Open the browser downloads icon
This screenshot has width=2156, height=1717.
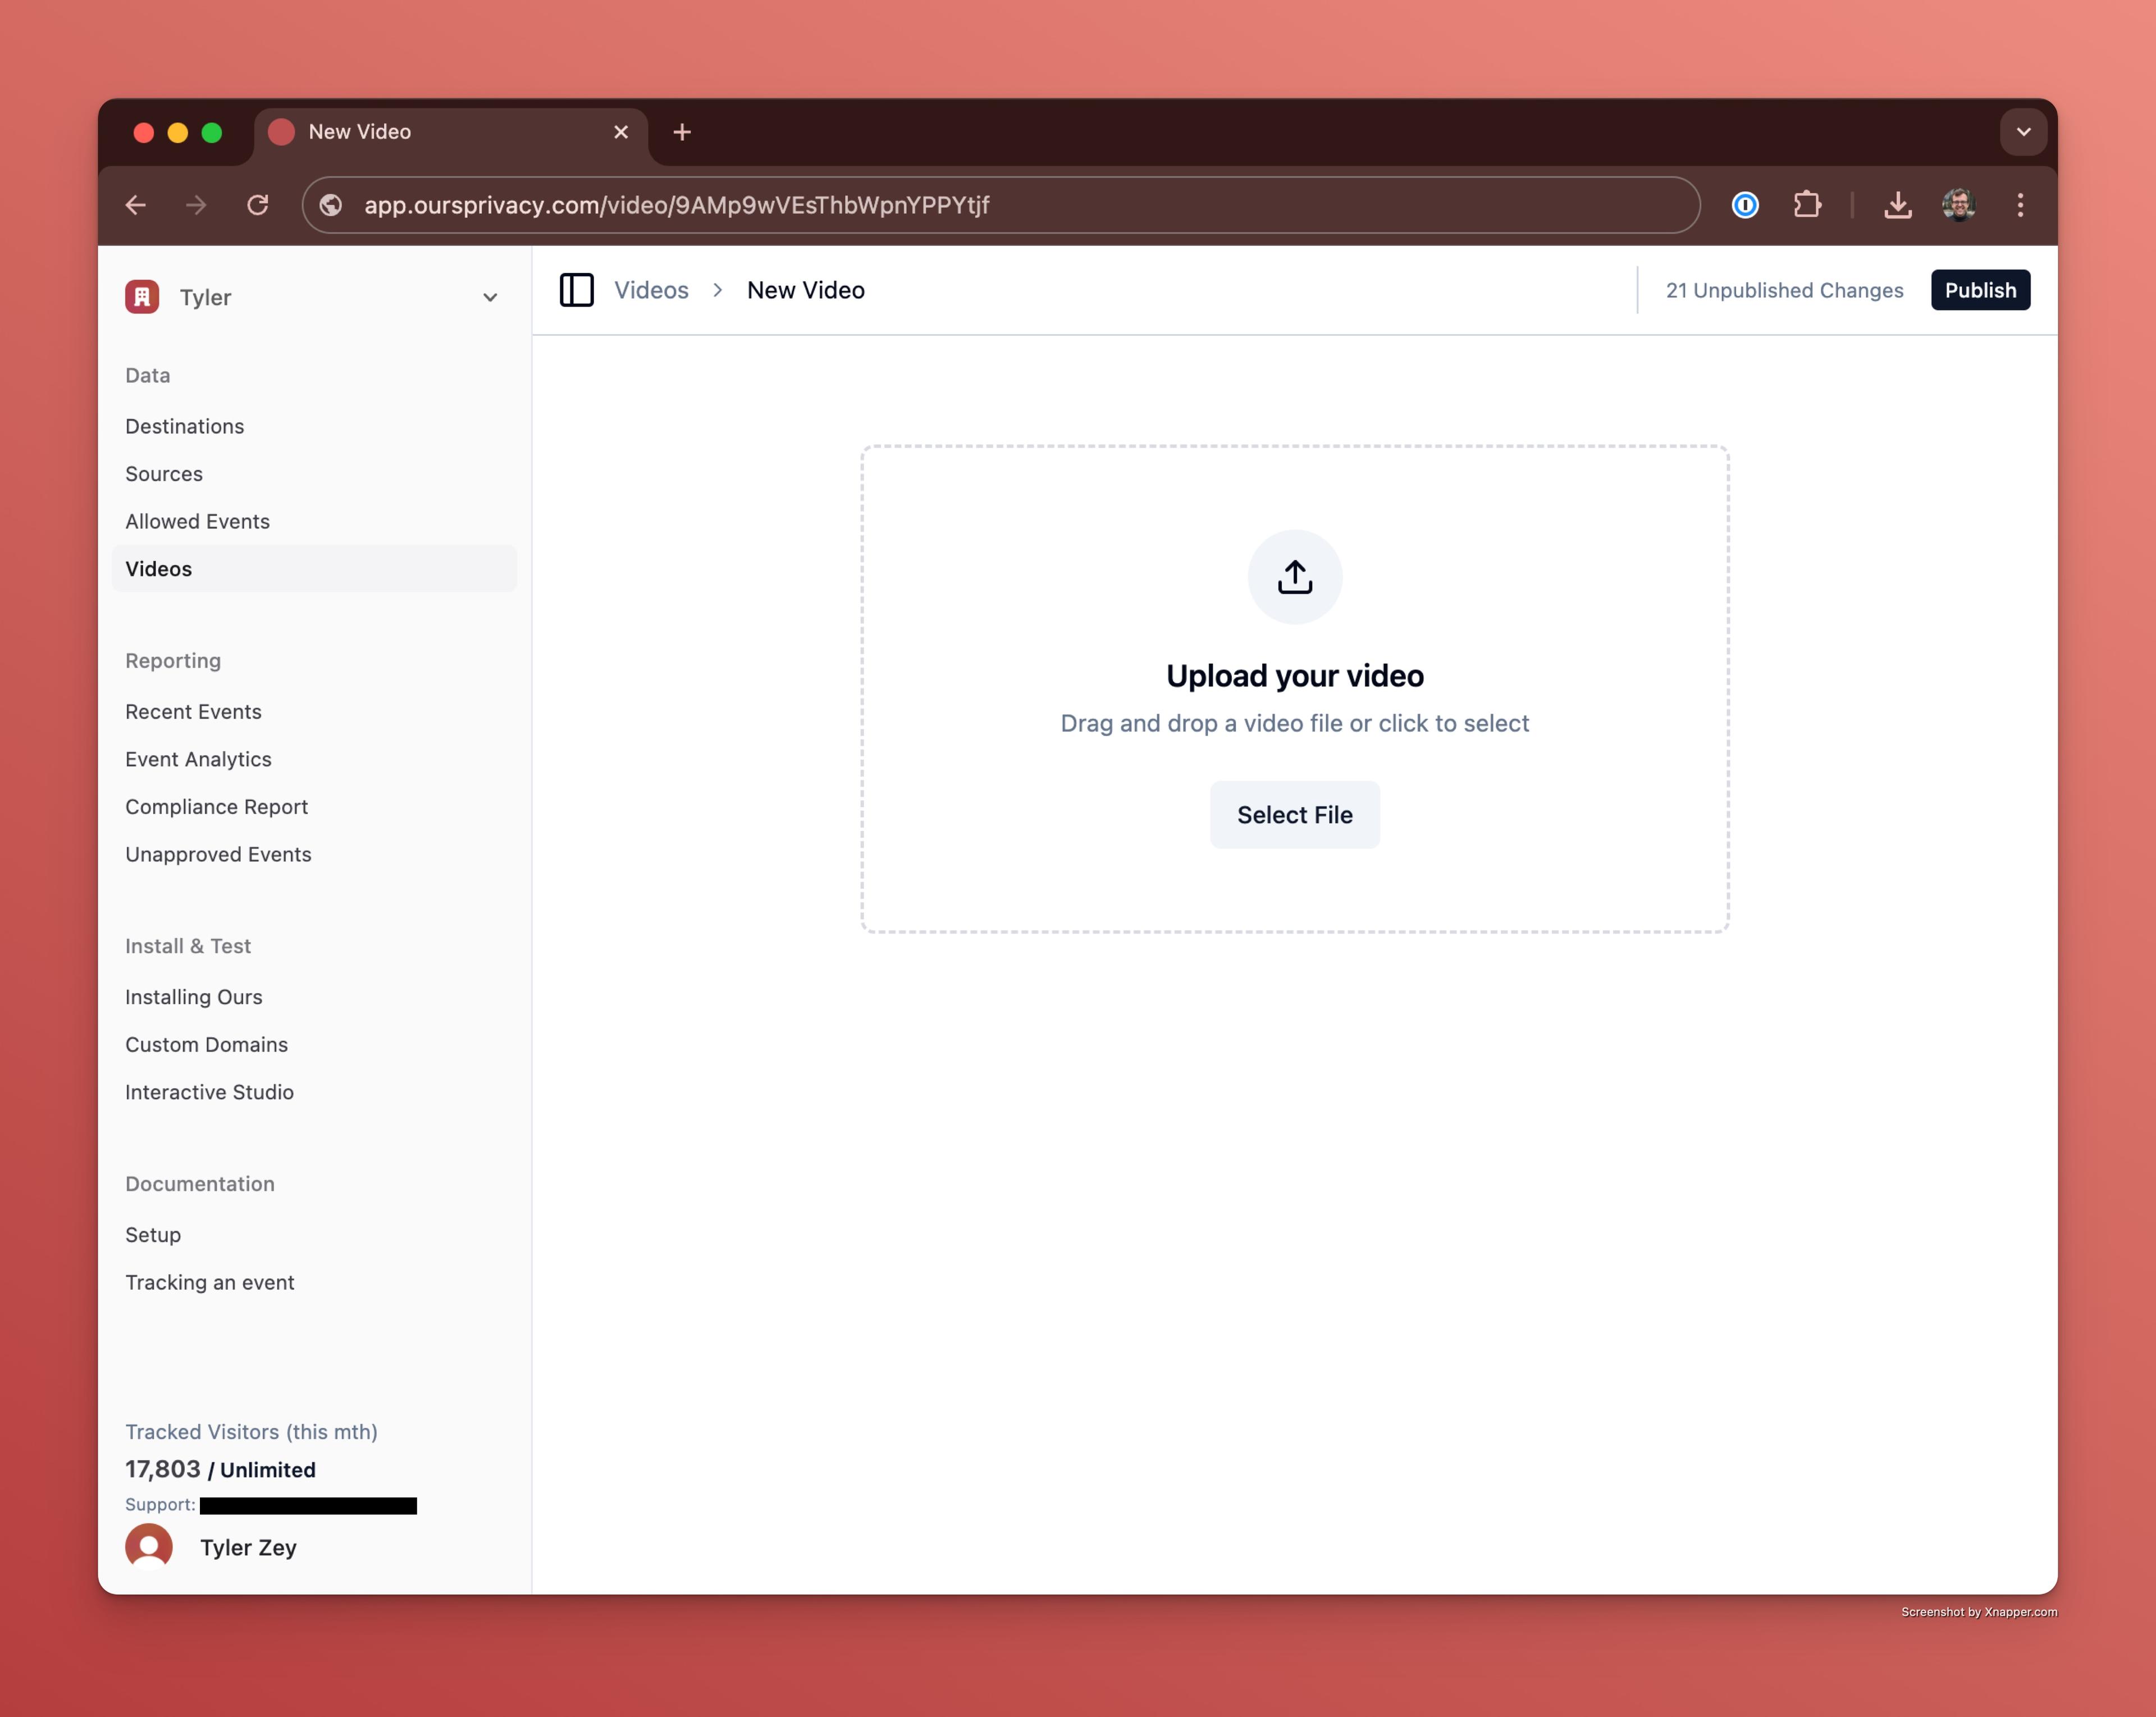click(x=1897, y=205)
